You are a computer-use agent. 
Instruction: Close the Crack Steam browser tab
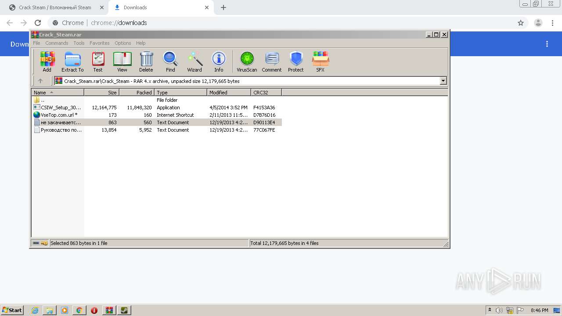(x=101, y=7)
